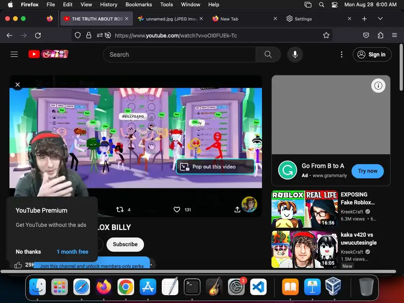Click autoplay blocked icon in address bar
Viewport: 404px width, 303px height.
pos(108,35)
